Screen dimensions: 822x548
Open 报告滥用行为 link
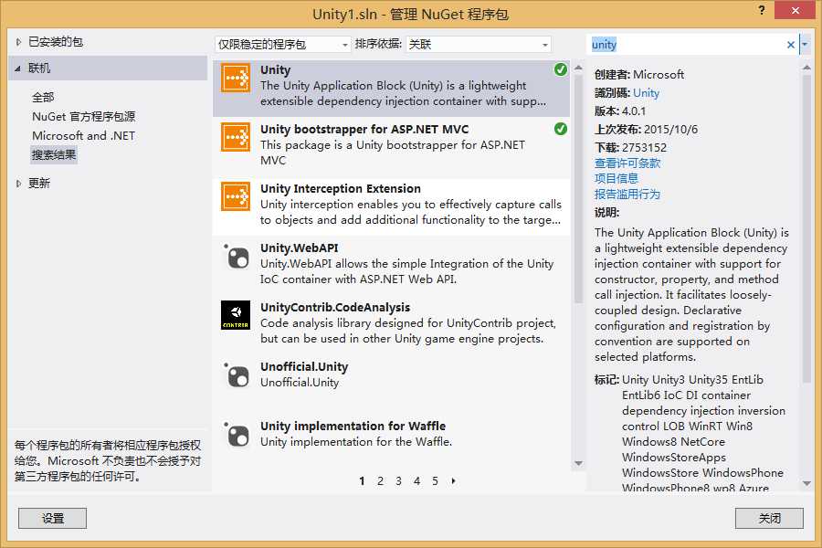pos(627,194)
